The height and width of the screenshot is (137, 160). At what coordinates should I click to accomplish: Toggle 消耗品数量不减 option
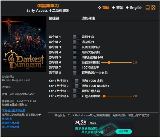76,57
